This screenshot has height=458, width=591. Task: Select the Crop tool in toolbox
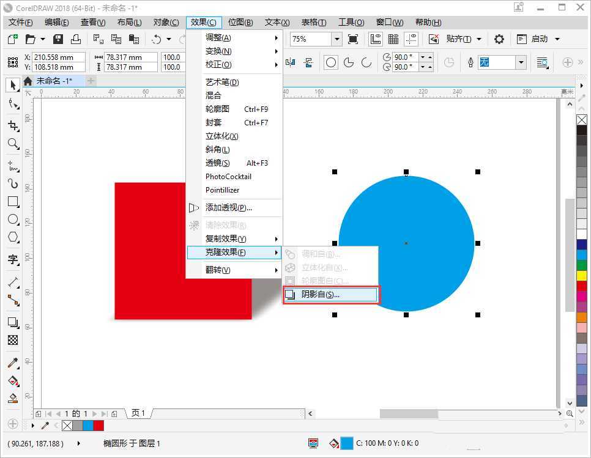13,125
